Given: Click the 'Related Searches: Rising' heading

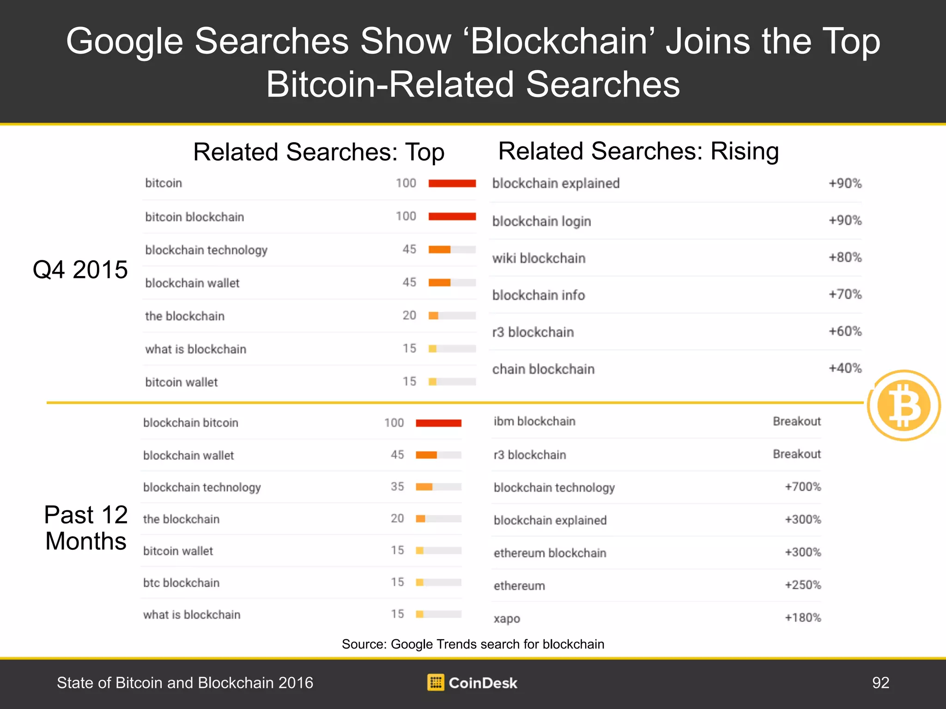Looking at the screenshot, I should coord(638,151).
